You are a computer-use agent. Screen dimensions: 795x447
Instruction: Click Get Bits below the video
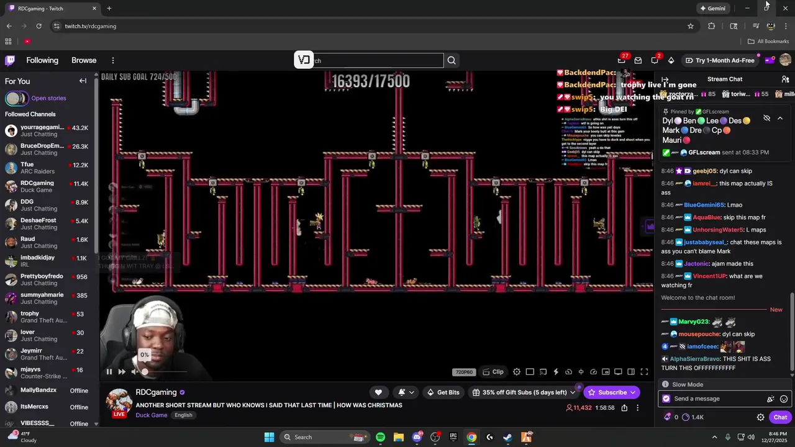pyautogui.click(x=443, y=392)
